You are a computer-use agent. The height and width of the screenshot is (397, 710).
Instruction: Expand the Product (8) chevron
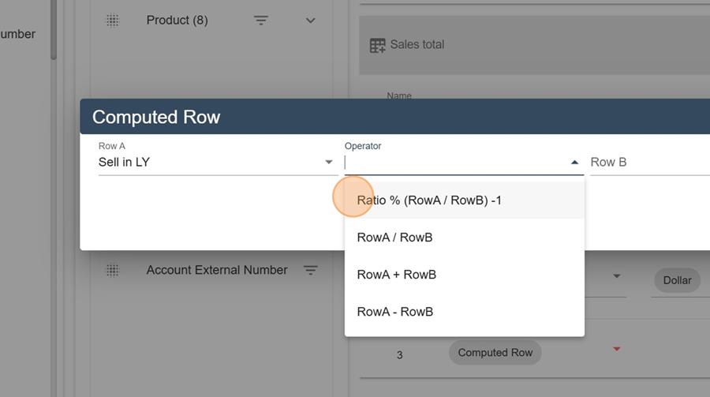[310, 21]
